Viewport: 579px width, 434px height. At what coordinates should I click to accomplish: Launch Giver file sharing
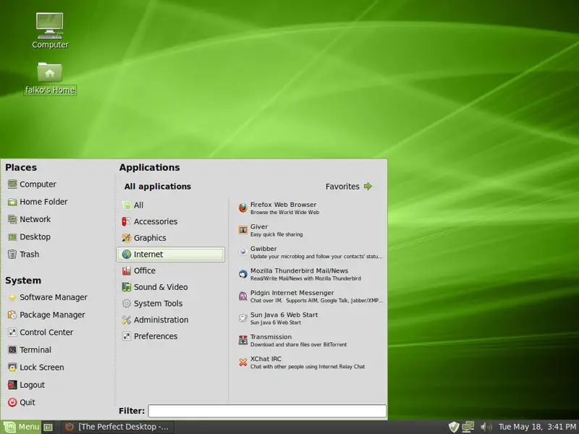tap(270, 230)
